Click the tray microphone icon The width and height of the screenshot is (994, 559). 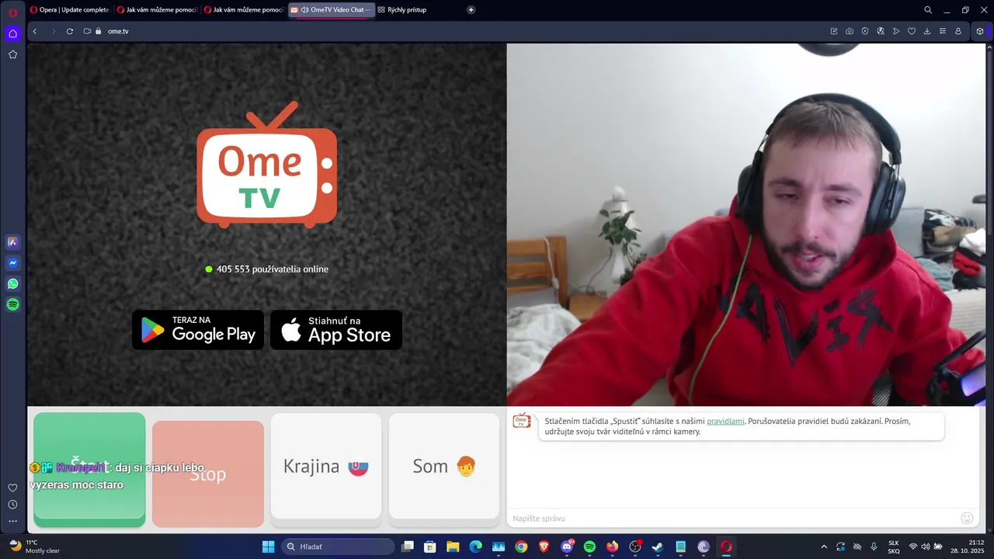[x=874, y=547]
